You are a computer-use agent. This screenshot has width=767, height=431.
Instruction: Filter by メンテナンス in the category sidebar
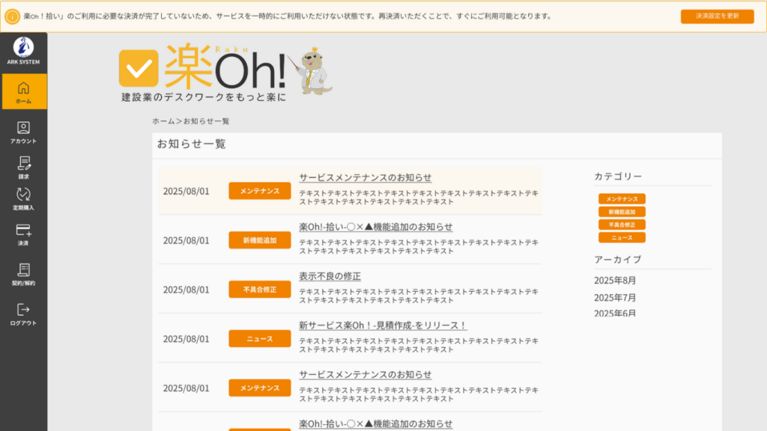[x=622, y=199]
